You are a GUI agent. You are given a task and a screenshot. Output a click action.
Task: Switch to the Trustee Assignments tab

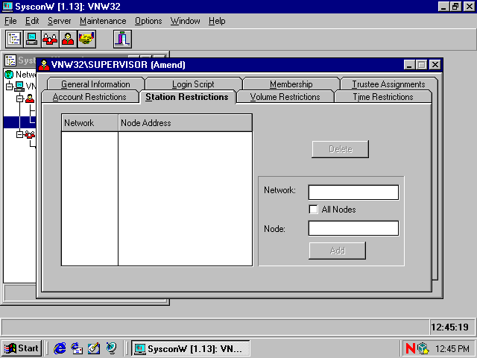(388, 84)
